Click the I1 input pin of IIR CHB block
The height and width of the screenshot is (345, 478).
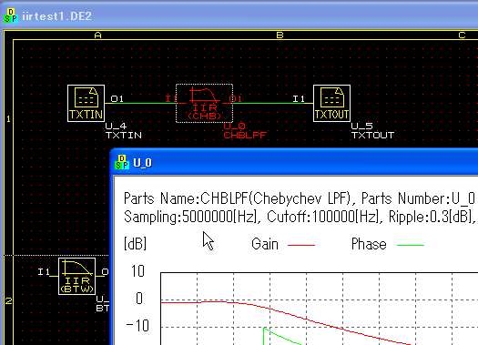click(171, 98)
